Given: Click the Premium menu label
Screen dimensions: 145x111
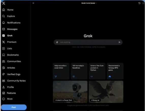Looking at the screenshot, I should coord(12,42).
